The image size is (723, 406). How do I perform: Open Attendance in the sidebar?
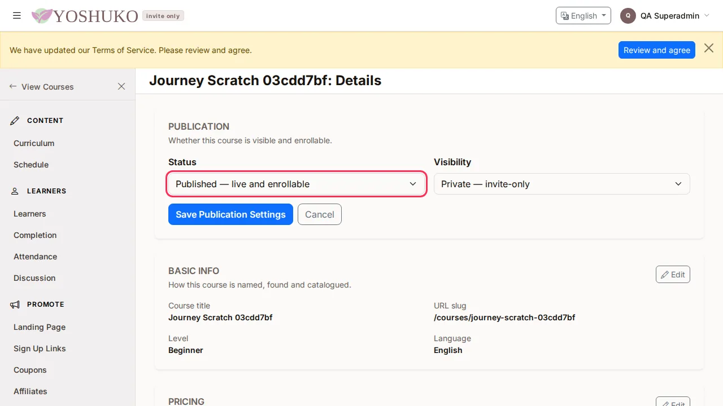click(x=36, y=257)
